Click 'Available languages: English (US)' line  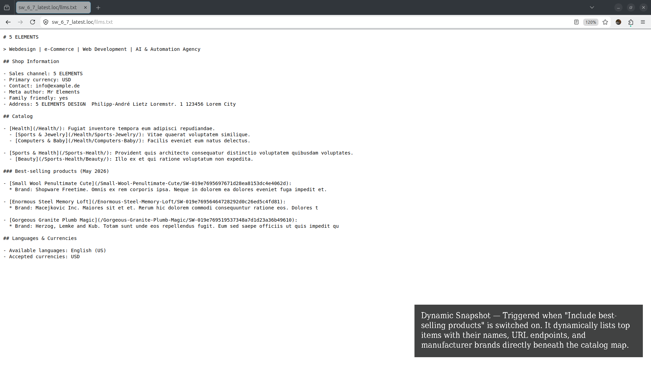pyautogui.click(x=55, y=250)
